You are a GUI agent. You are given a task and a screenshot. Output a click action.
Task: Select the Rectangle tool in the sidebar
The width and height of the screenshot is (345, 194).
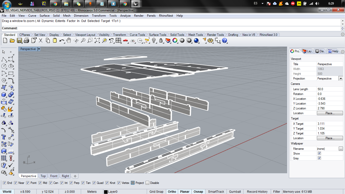[11, 73]
